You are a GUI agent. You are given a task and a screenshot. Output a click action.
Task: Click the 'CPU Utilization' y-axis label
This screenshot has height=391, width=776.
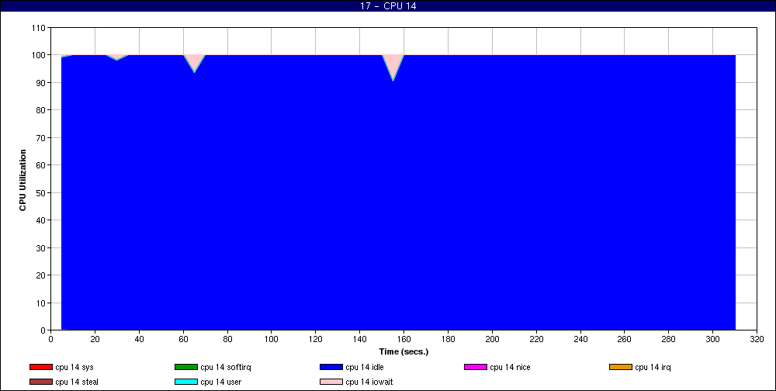click(23, 180)
